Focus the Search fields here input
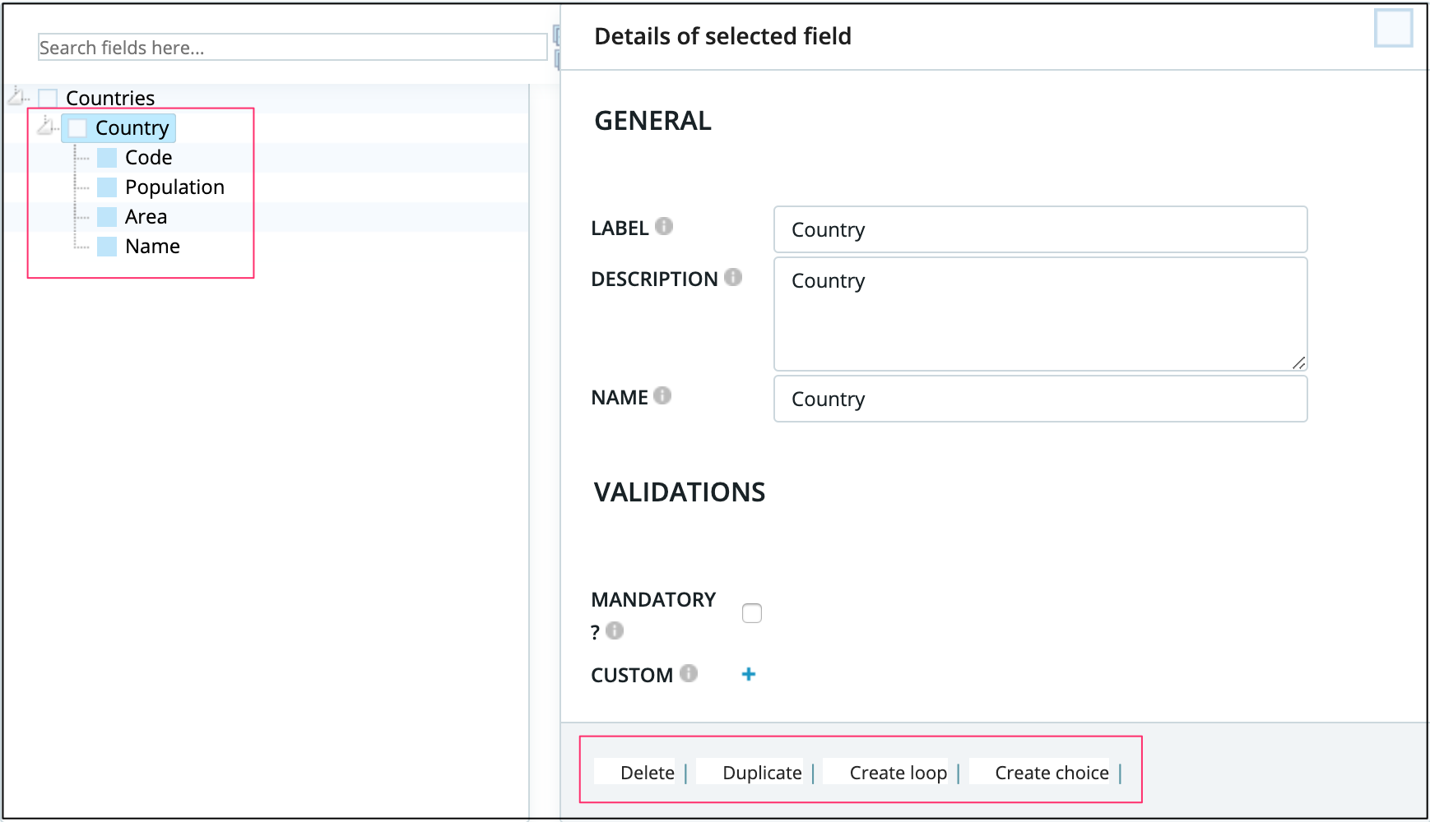Viewport: 1430px width, 822px height. click(x=293, y=48)
